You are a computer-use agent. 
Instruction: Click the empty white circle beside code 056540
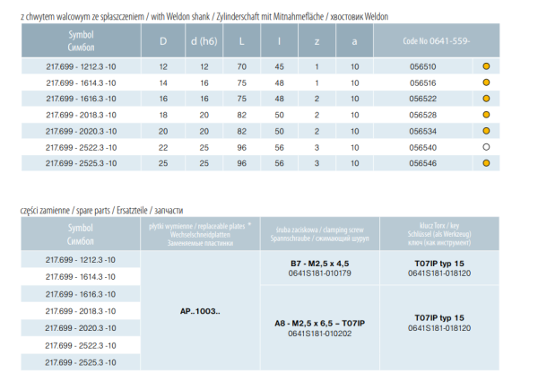click(x=486, y=147)
